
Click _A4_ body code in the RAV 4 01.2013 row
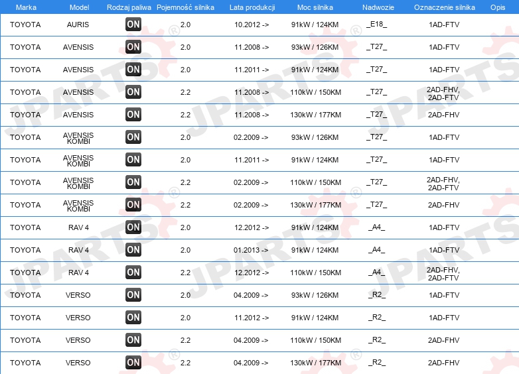pos(377,249)
